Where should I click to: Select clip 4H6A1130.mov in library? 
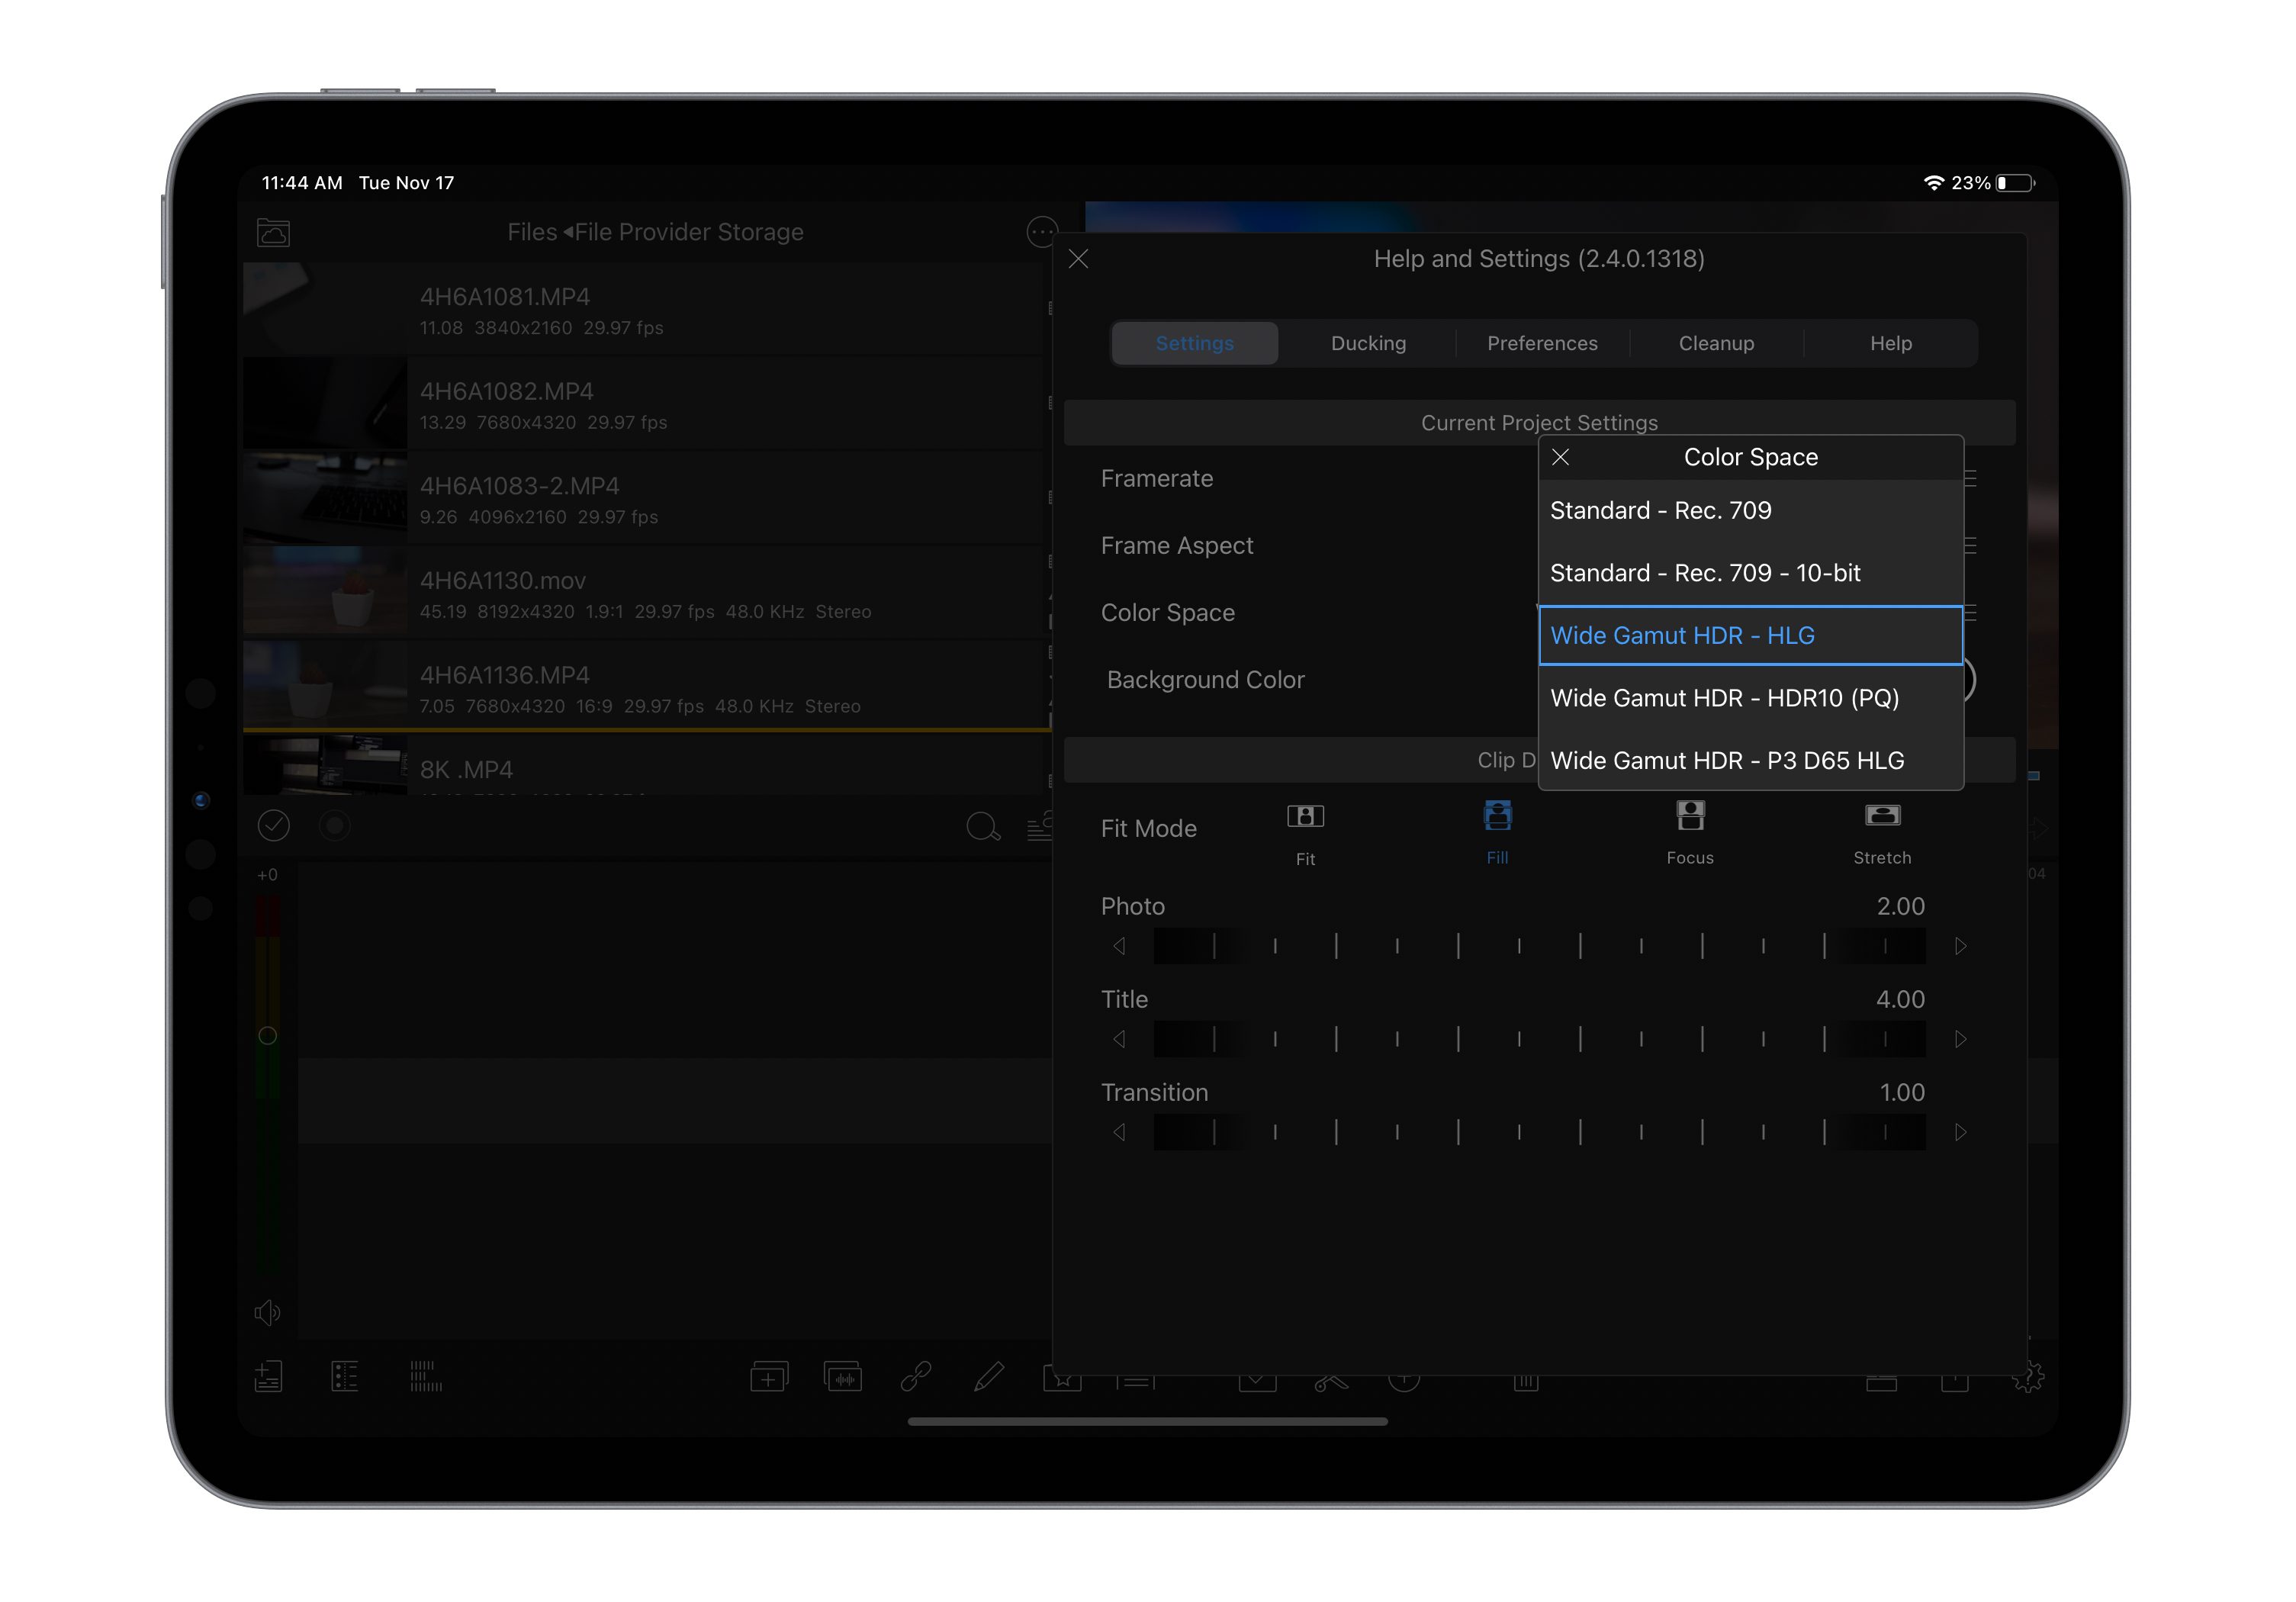646,593
